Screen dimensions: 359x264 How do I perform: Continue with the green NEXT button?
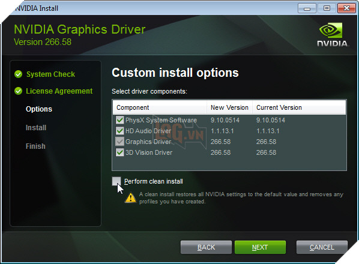pyautogui.click(x=260, y=247)
